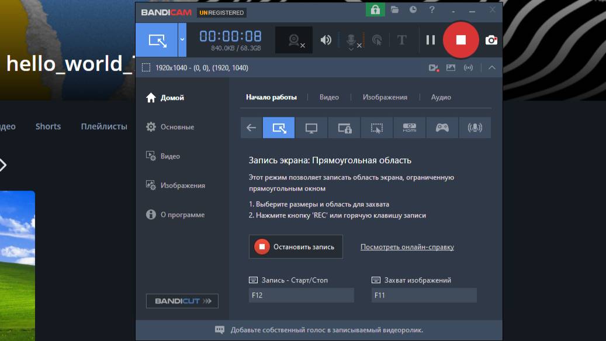
Task: Select game recording gamepad icon
Action: (x=442, y=128)
